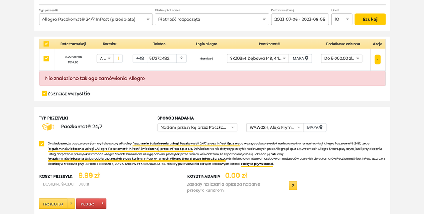Click the question mark on PRZYGOTUJ button

[x=71, y=204]
